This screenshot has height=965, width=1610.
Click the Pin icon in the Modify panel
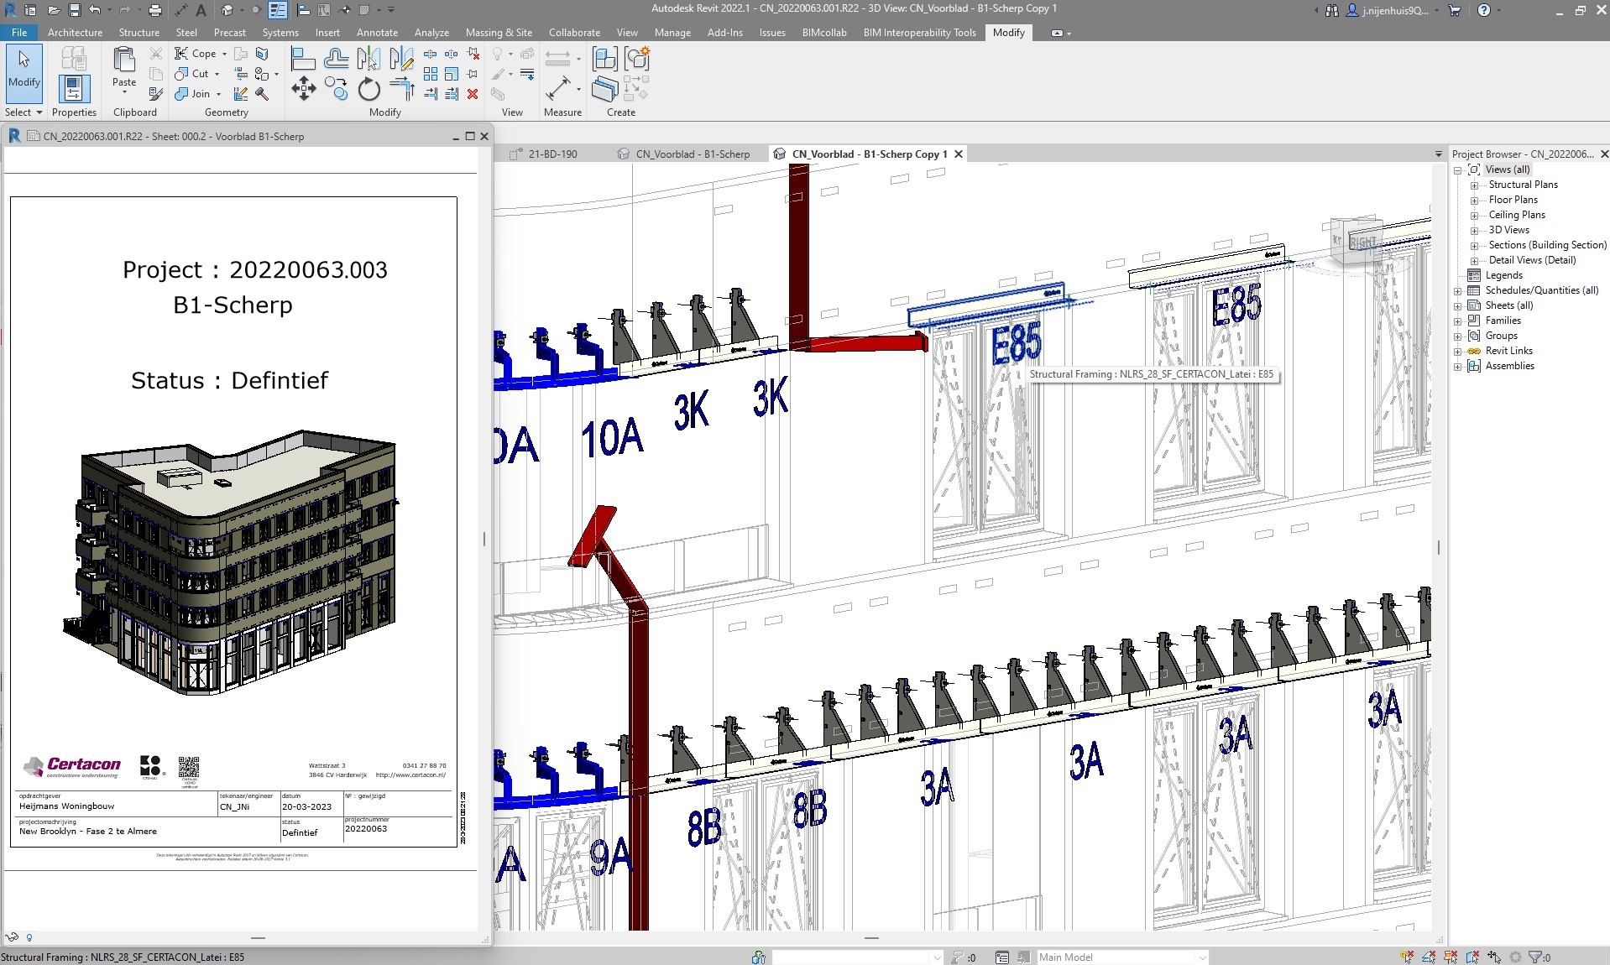471,74
